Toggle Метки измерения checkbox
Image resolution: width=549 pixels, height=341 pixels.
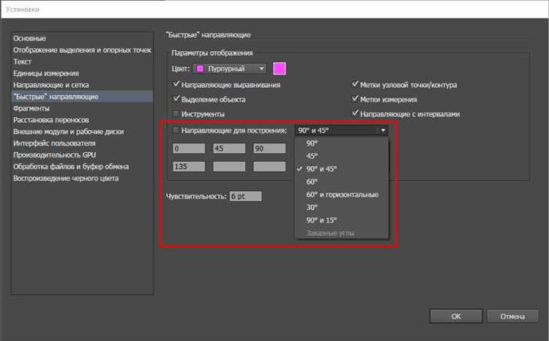point(355,99)
